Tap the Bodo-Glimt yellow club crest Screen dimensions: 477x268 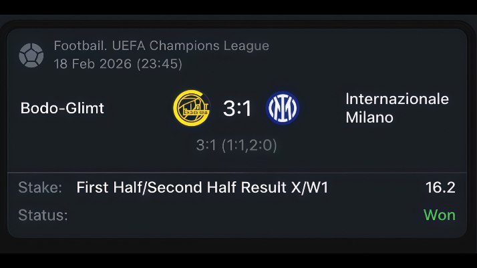191,108
